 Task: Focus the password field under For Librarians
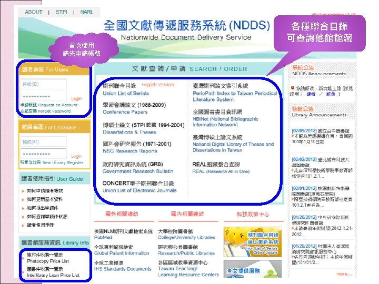point(43,154)
